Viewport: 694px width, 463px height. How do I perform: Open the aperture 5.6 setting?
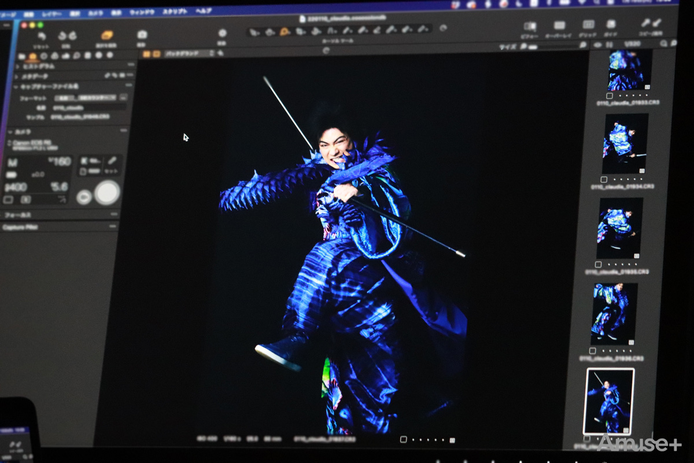pos(60,186)
